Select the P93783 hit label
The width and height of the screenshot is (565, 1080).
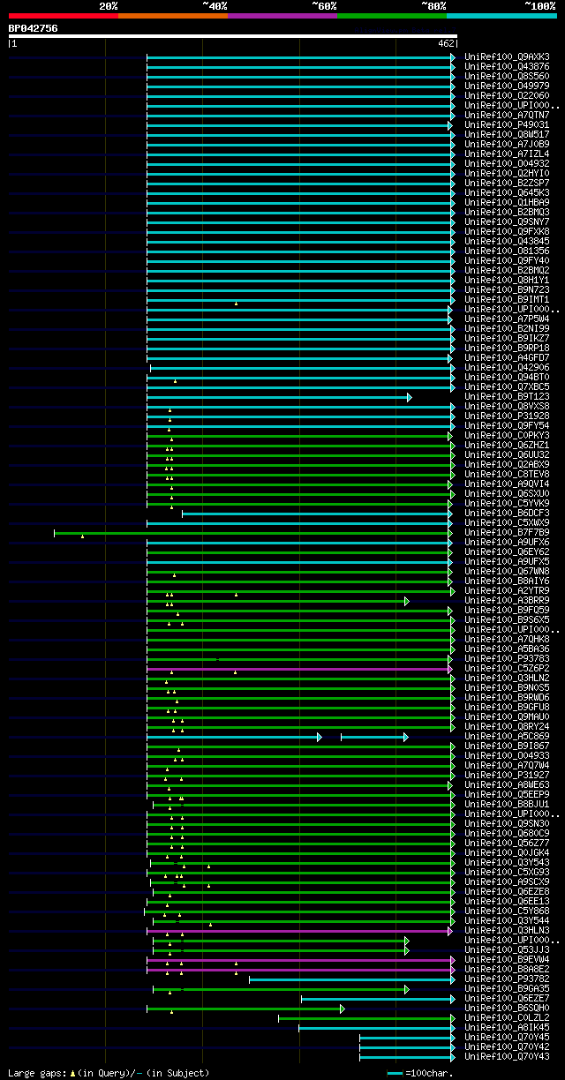[507, 658]
